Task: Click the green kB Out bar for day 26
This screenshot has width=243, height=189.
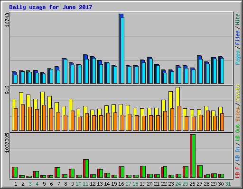Action: (194, 156)
